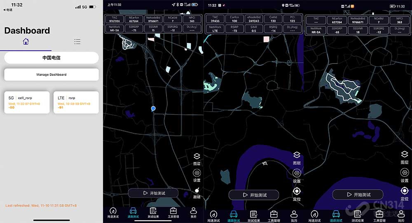Open 工具管理 briefcase tab in SSRSRP -65 screen
The width and height of the screenshot is (412, 223).
pyautogui.click(x=379, y=216)
